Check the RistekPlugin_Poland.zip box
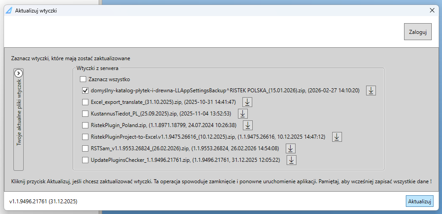The height and width of the screenshot is (214, 442). pyautogui.click(x=85, y=125)
